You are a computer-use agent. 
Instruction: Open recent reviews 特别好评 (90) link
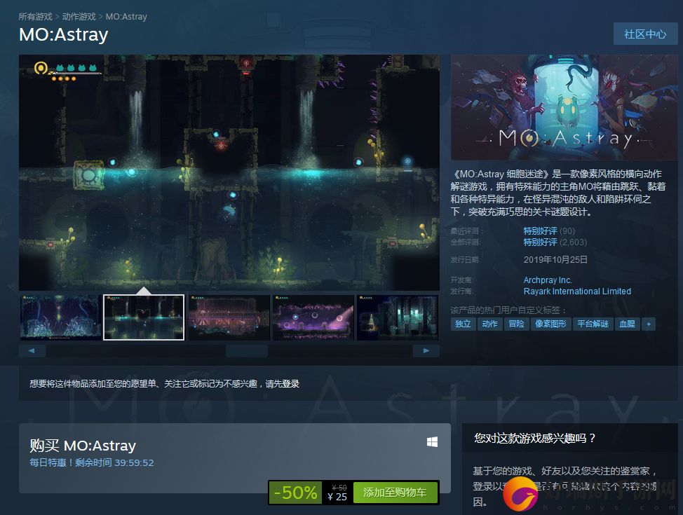tap(549, 231)
